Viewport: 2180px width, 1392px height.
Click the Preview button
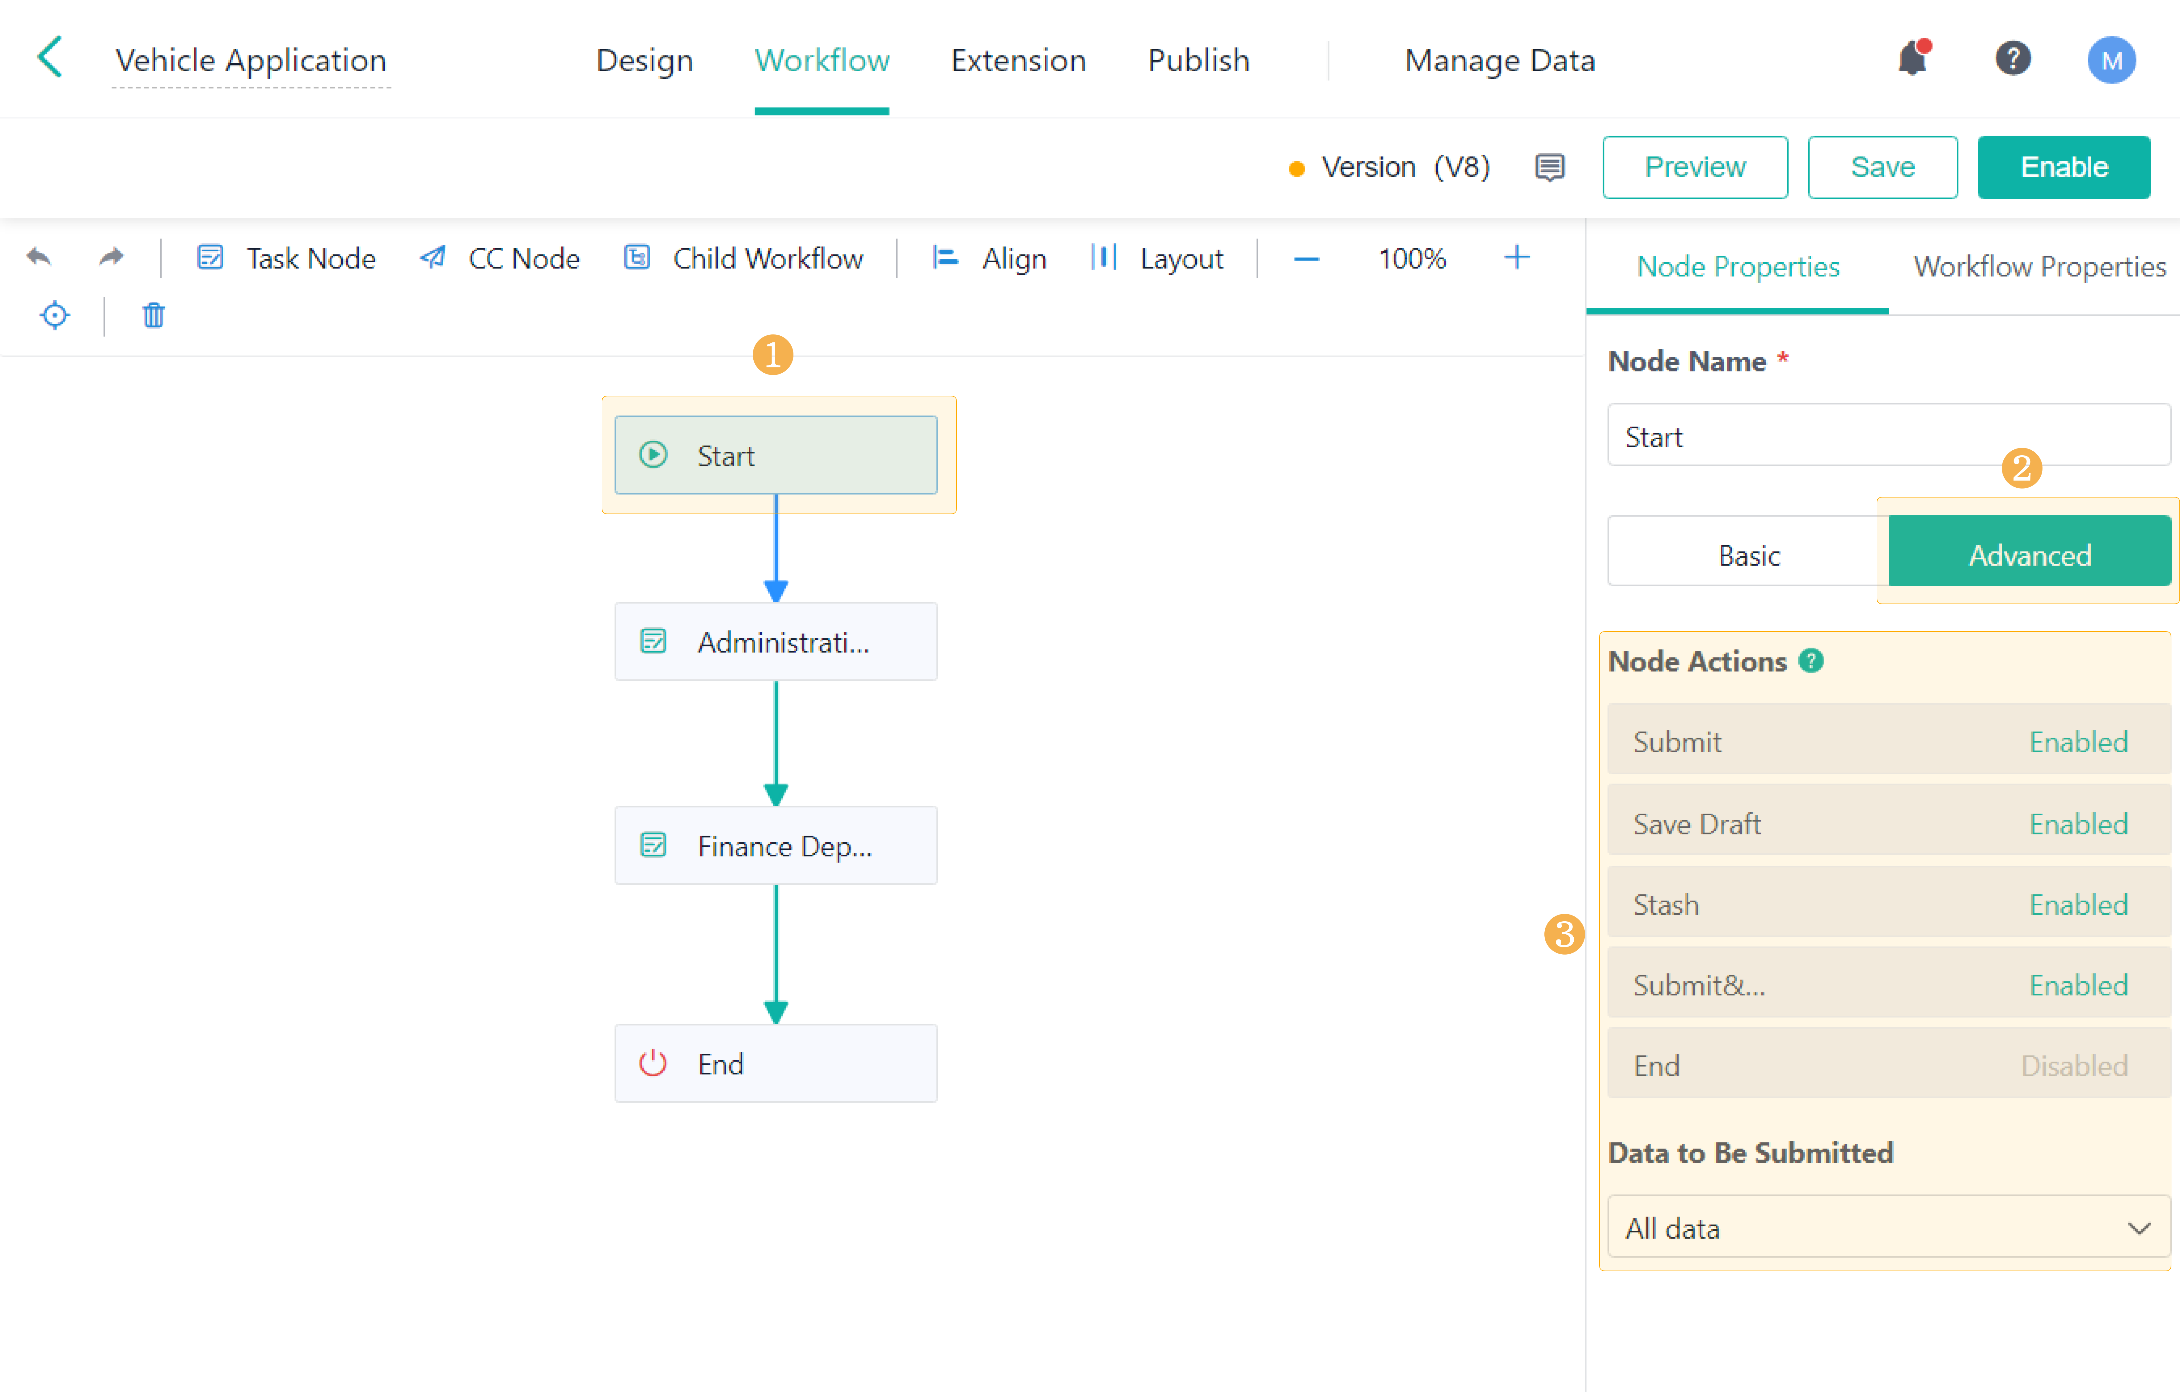coord(1694,166)
